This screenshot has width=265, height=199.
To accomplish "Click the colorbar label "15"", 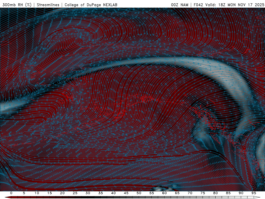I will click(x=49, y=193).
